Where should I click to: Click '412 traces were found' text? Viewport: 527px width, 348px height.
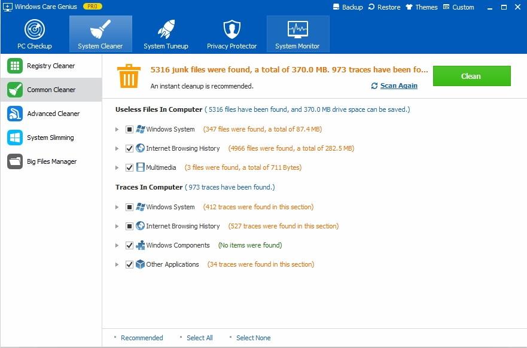click(258, 207)
